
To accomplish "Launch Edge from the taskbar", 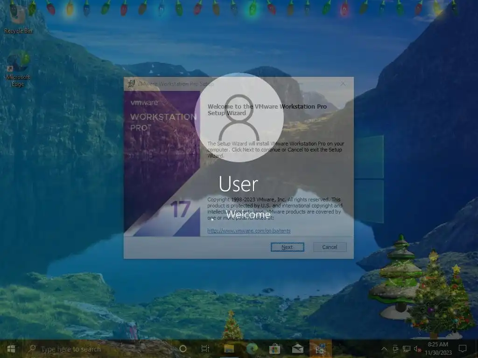I will click(x=252, y=349).
